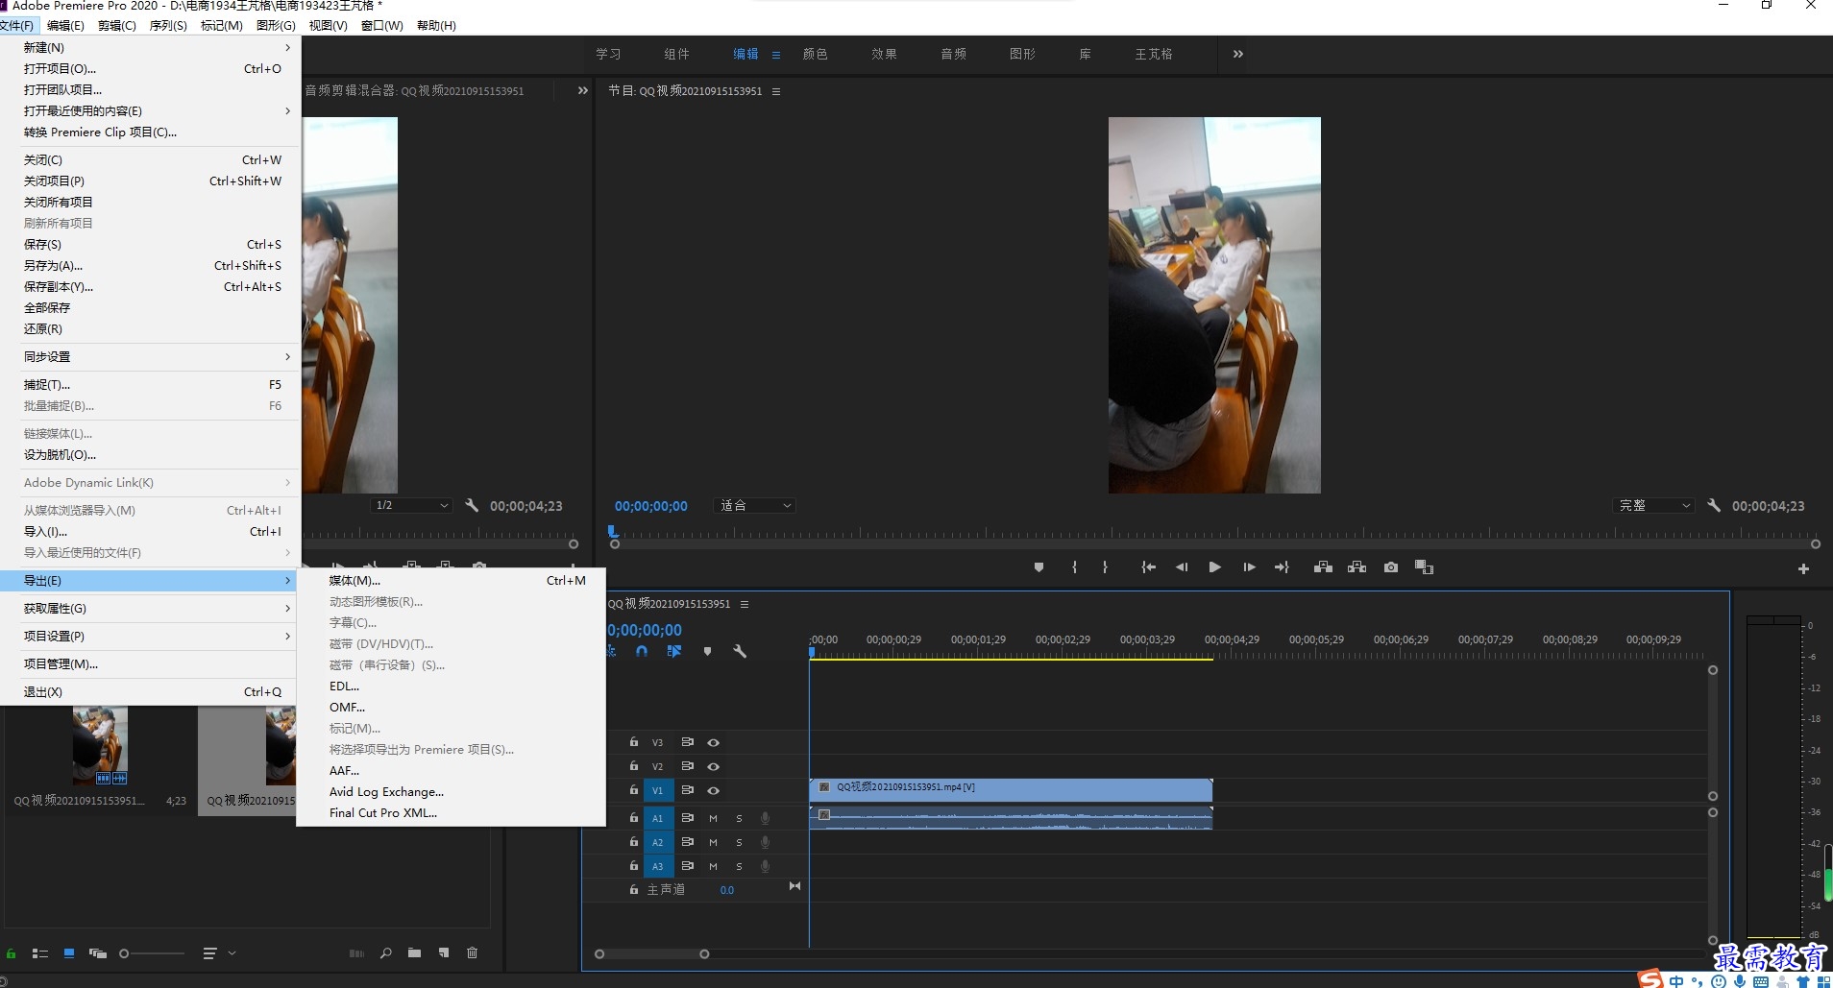Click the Mark Out bracket button
The image size is (1833, 988).
click(x=1105, y=567)
